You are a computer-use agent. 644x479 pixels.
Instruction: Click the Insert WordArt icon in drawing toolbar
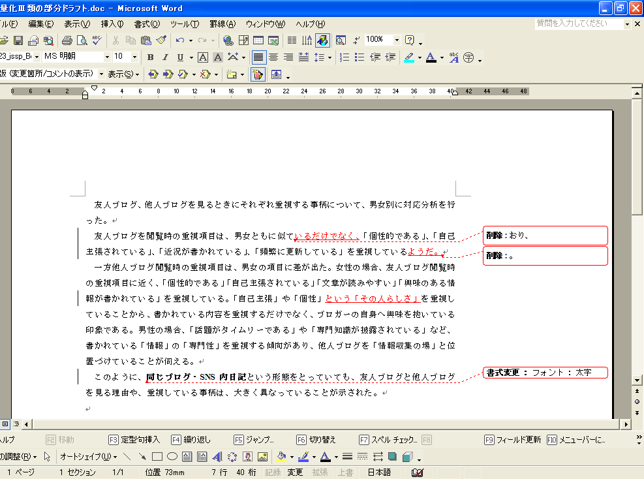[217, 457]
